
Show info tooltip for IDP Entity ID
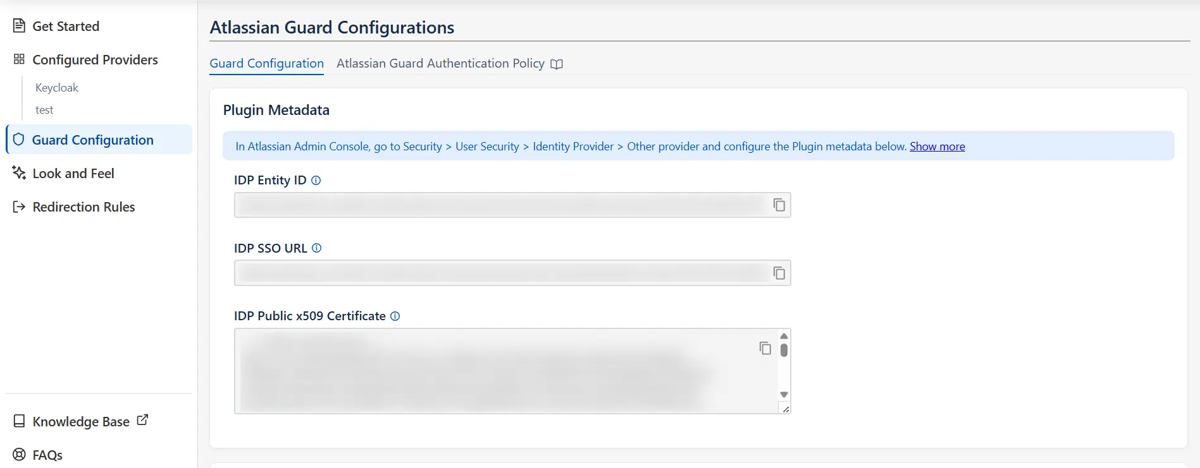[x=316, y=181]
